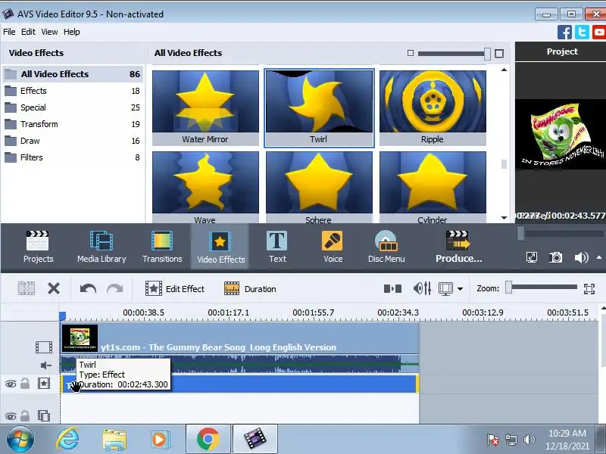Select the Video Effects button
This screenshot has height=454, width=606.
[x=220, y=247]
